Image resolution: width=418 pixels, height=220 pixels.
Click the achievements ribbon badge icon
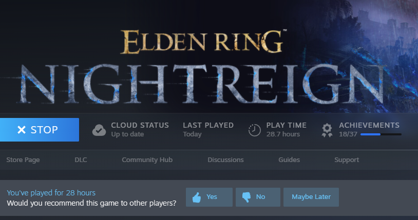click(x=327, y=130)
